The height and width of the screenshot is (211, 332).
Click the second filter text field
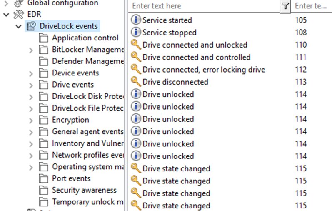coord(311,6)
